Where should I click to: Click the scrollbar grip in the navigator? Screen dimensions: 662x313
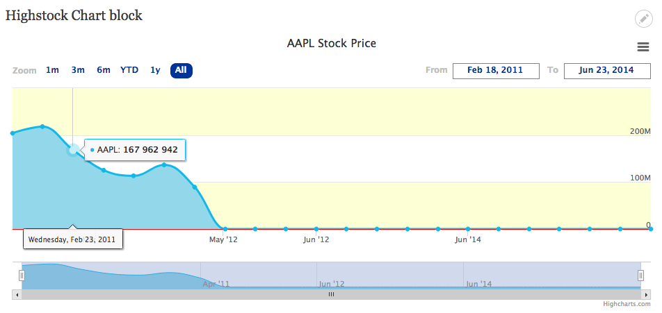coord(332,294)
